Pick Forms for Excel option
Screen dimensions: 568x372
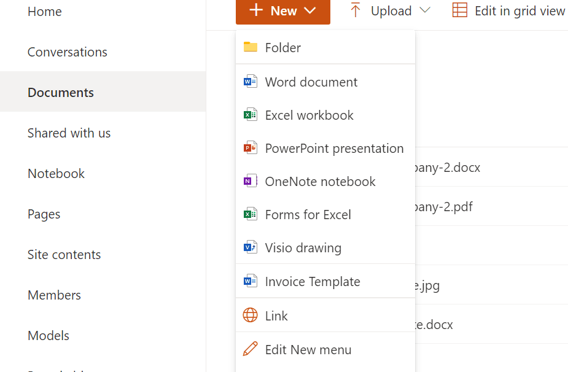pyautogui.click(x=325, y=215)
